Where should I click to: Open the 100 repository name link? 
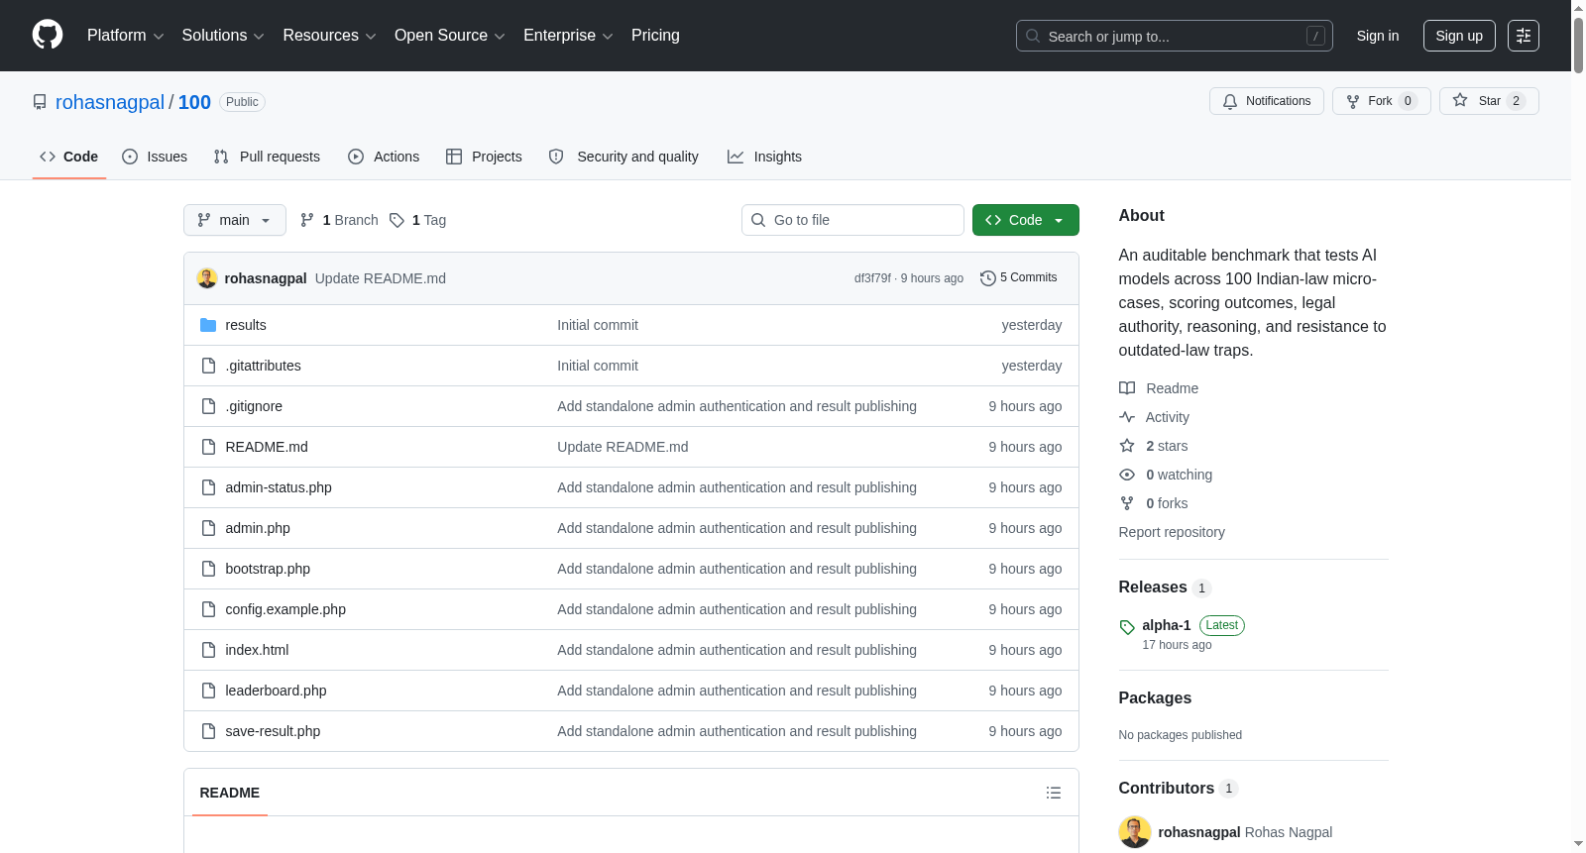194,102
